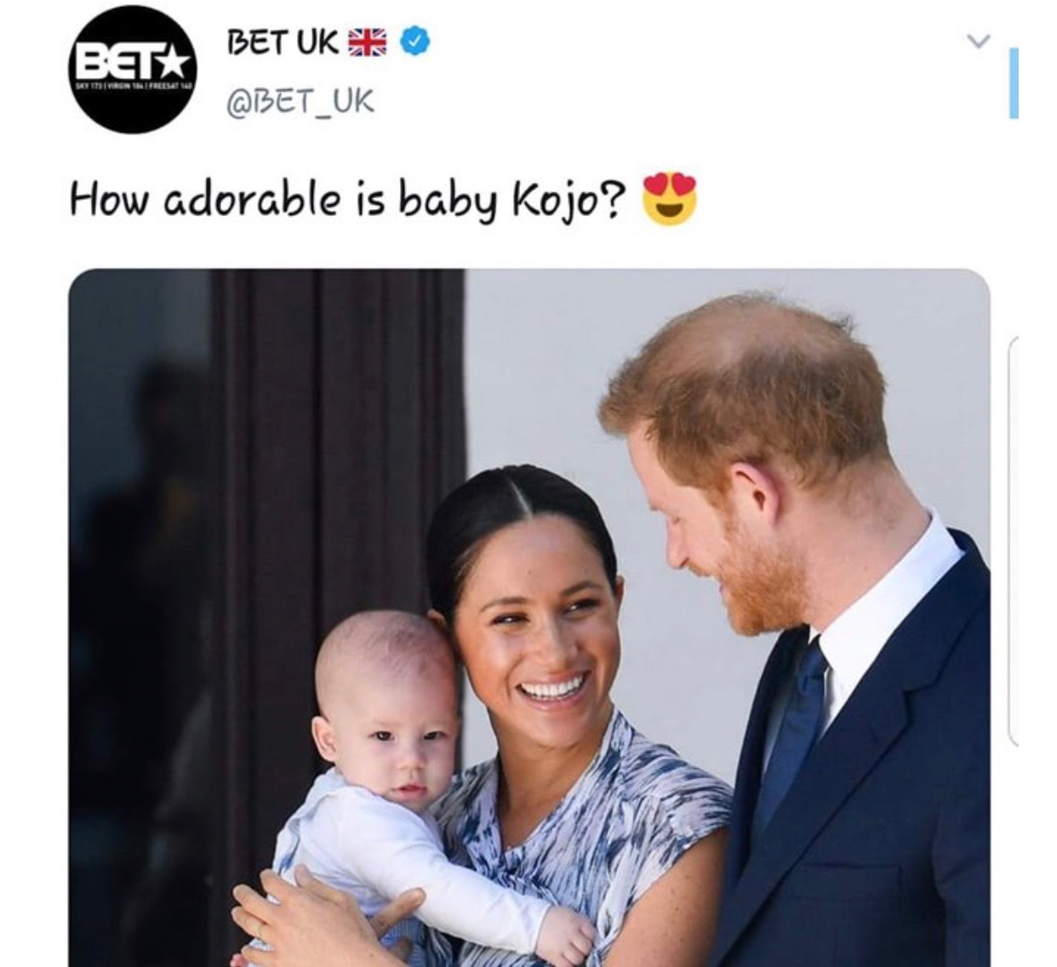Open the @BET_UK handle link
Screen dimensions: 1057x967
300,102
